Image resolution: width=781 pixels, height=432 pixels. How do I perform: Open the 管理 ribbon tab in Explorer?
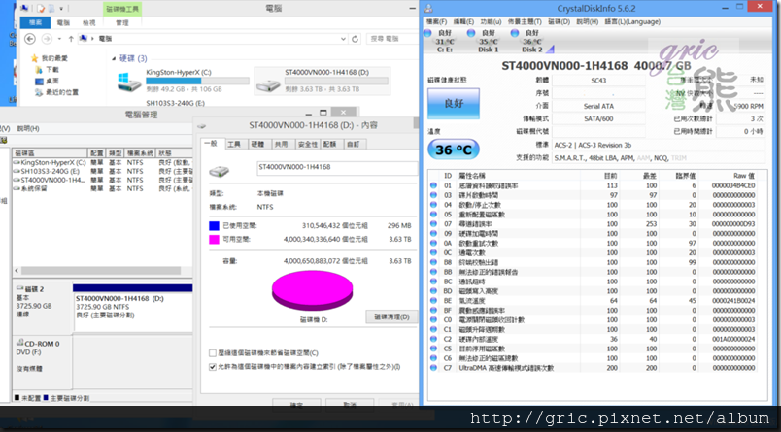(122, 23)
